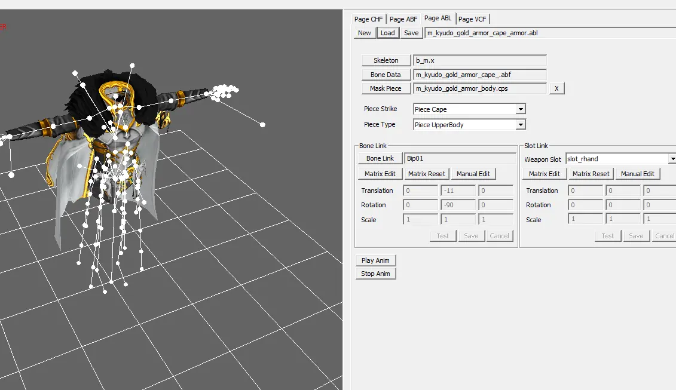Open the Page VCF tab

tap(473, 19)
